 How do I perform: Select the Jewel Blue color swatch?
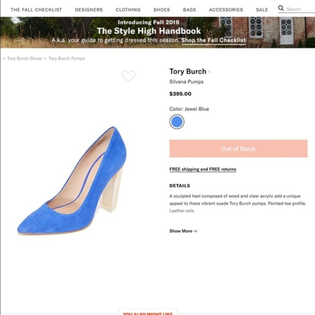point(177,121)
